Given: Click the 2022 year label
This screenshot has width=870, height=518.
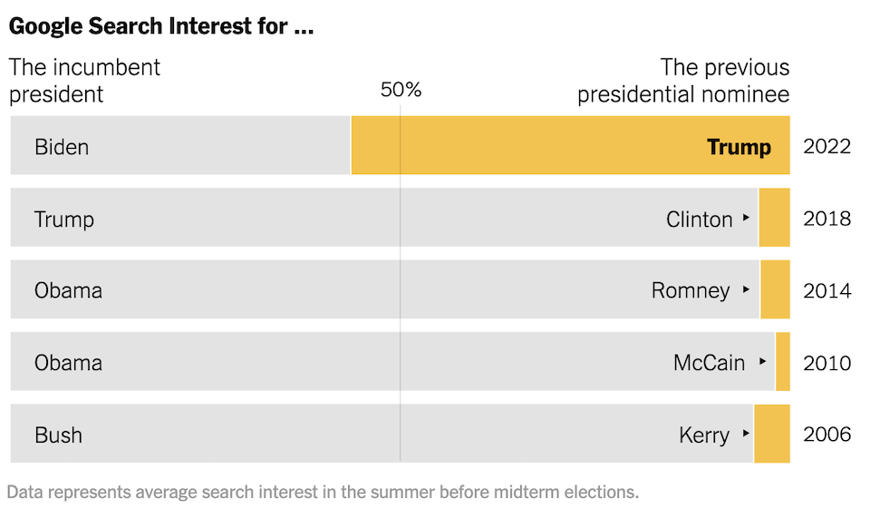Looking at the screenshot, I should (826, 146).
